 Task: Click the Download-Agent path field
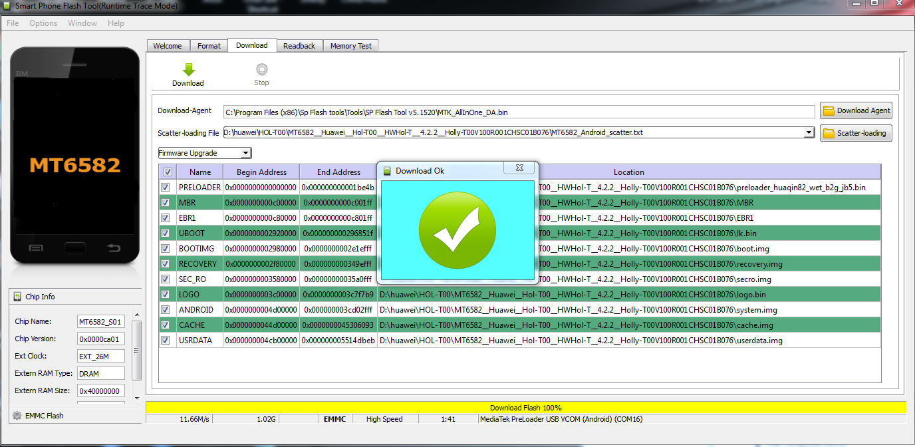click(519, 112)
